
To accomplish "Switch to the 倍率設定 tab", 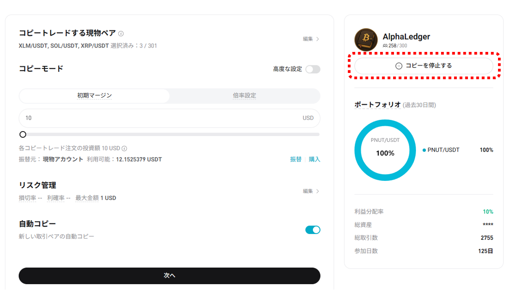I will coord(244,96).
